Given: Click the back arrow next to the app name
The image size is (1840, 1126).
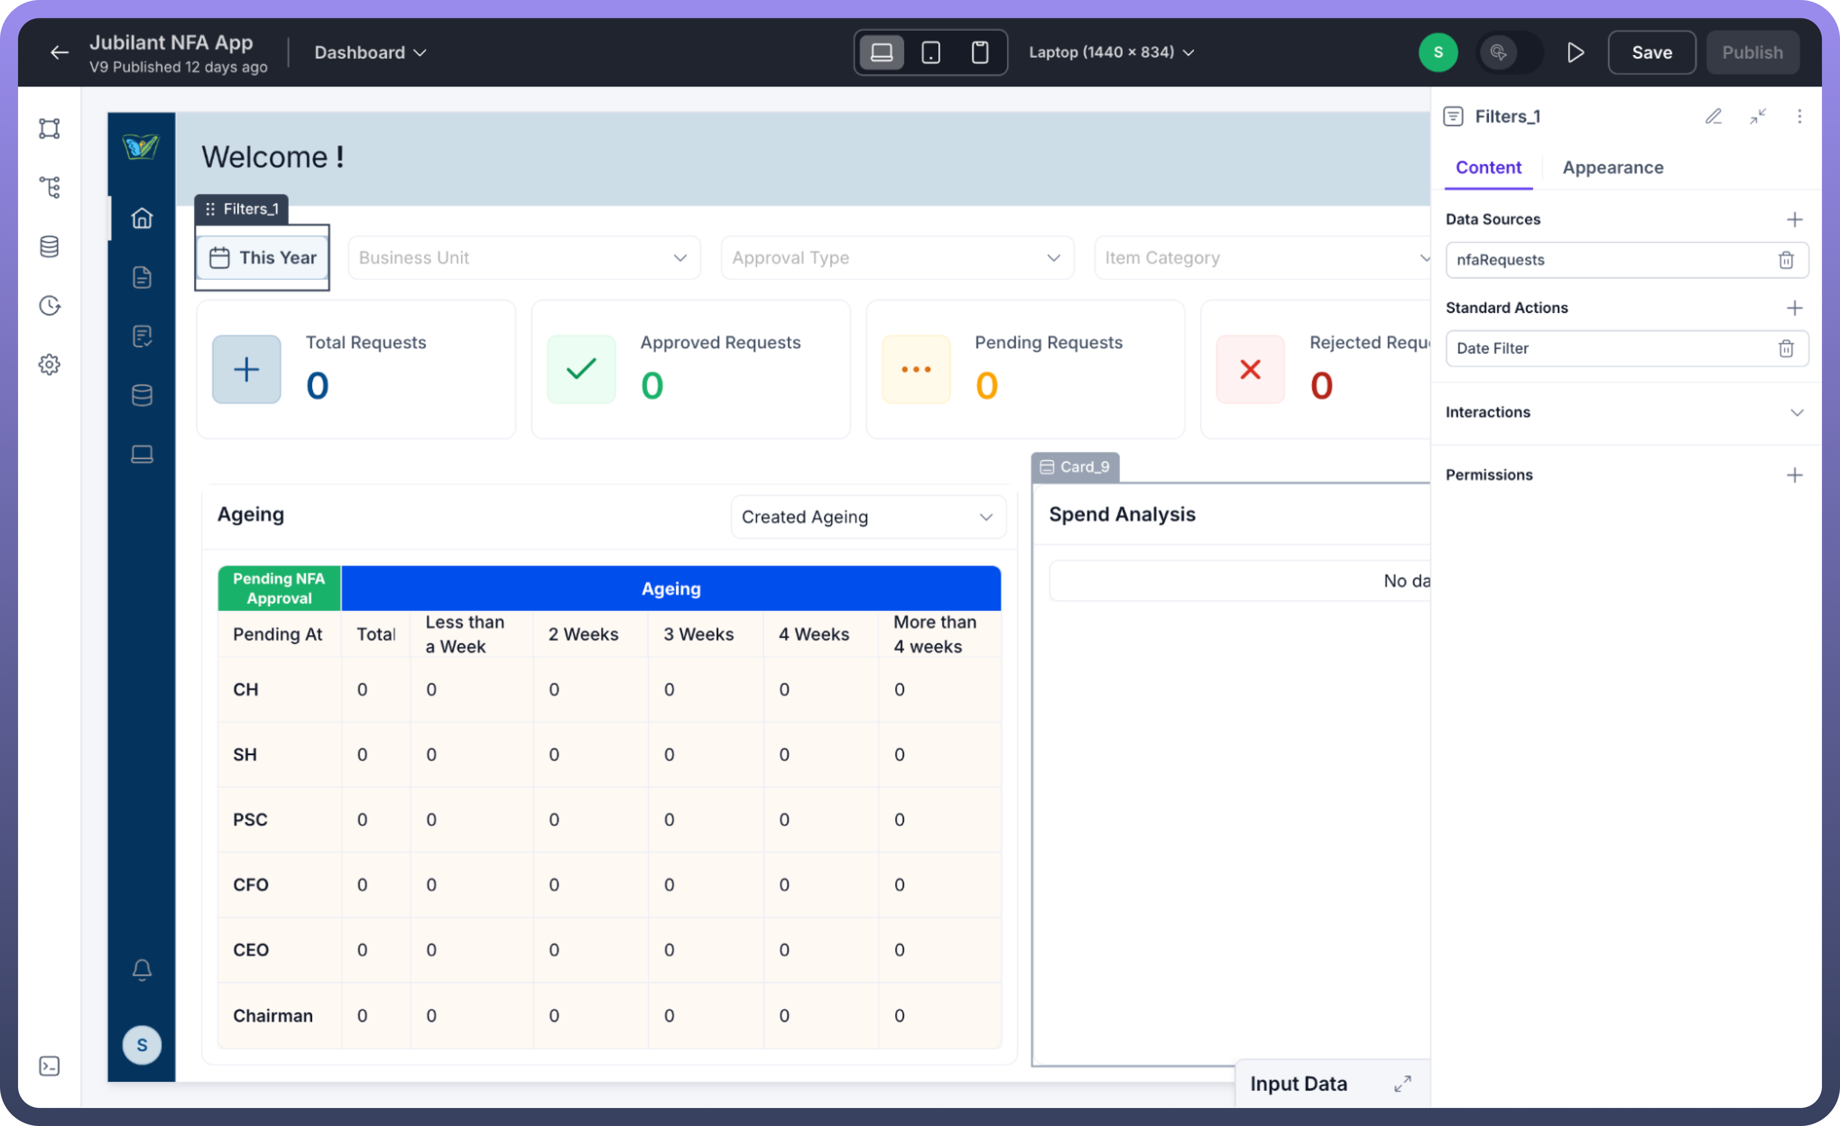Looking at the screenshot, I should pyautogui.click(x=59, y=52).
